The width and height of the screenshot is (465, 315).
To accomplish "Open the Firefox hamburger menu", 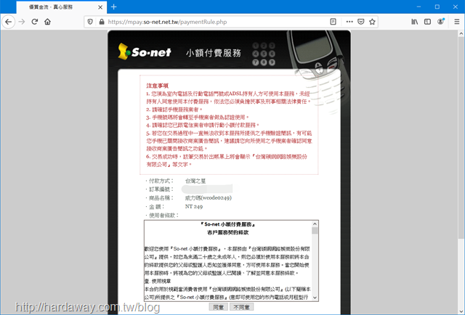I will tap(457, 22).
